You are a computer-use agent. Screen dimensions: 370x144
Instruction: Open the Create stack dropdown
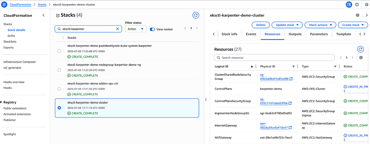click(353, 25)
